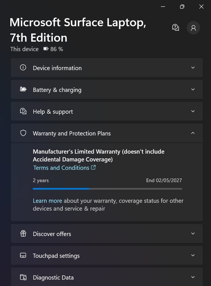This screenshot has height=286, width=211.
Task: Click the Touchpad settings icon
Action: [23, 255]
